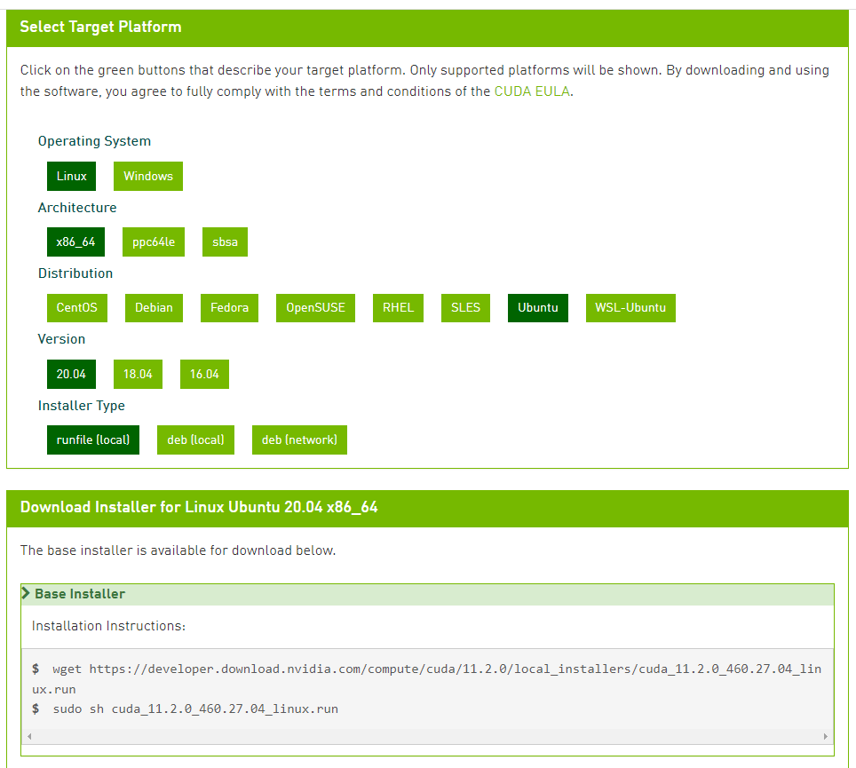Choose deb (network) installer type
This screenshot has width=856, height=768.
pos(299,440)
